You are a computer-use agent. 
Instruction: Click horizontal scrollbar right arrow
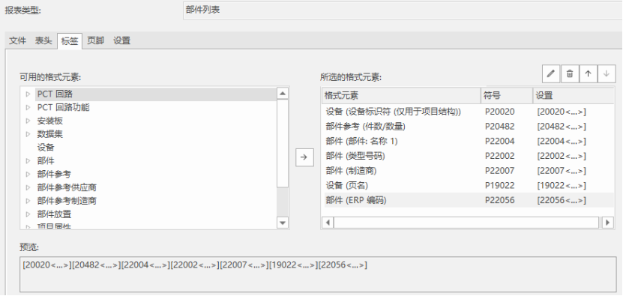[x=607, y=223]
